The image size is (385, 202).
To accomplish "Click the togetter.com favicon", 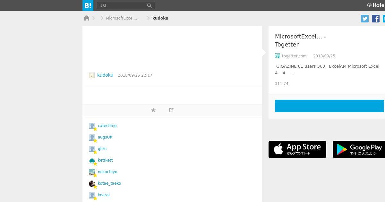I will pos(278,56).
